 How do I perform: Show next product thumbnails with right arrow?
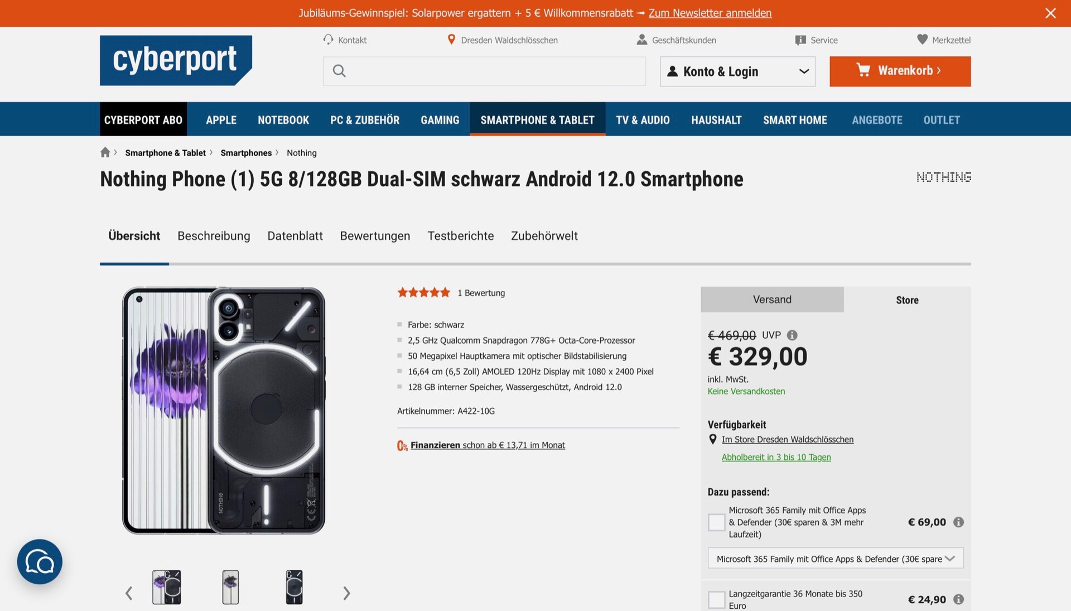346,593
